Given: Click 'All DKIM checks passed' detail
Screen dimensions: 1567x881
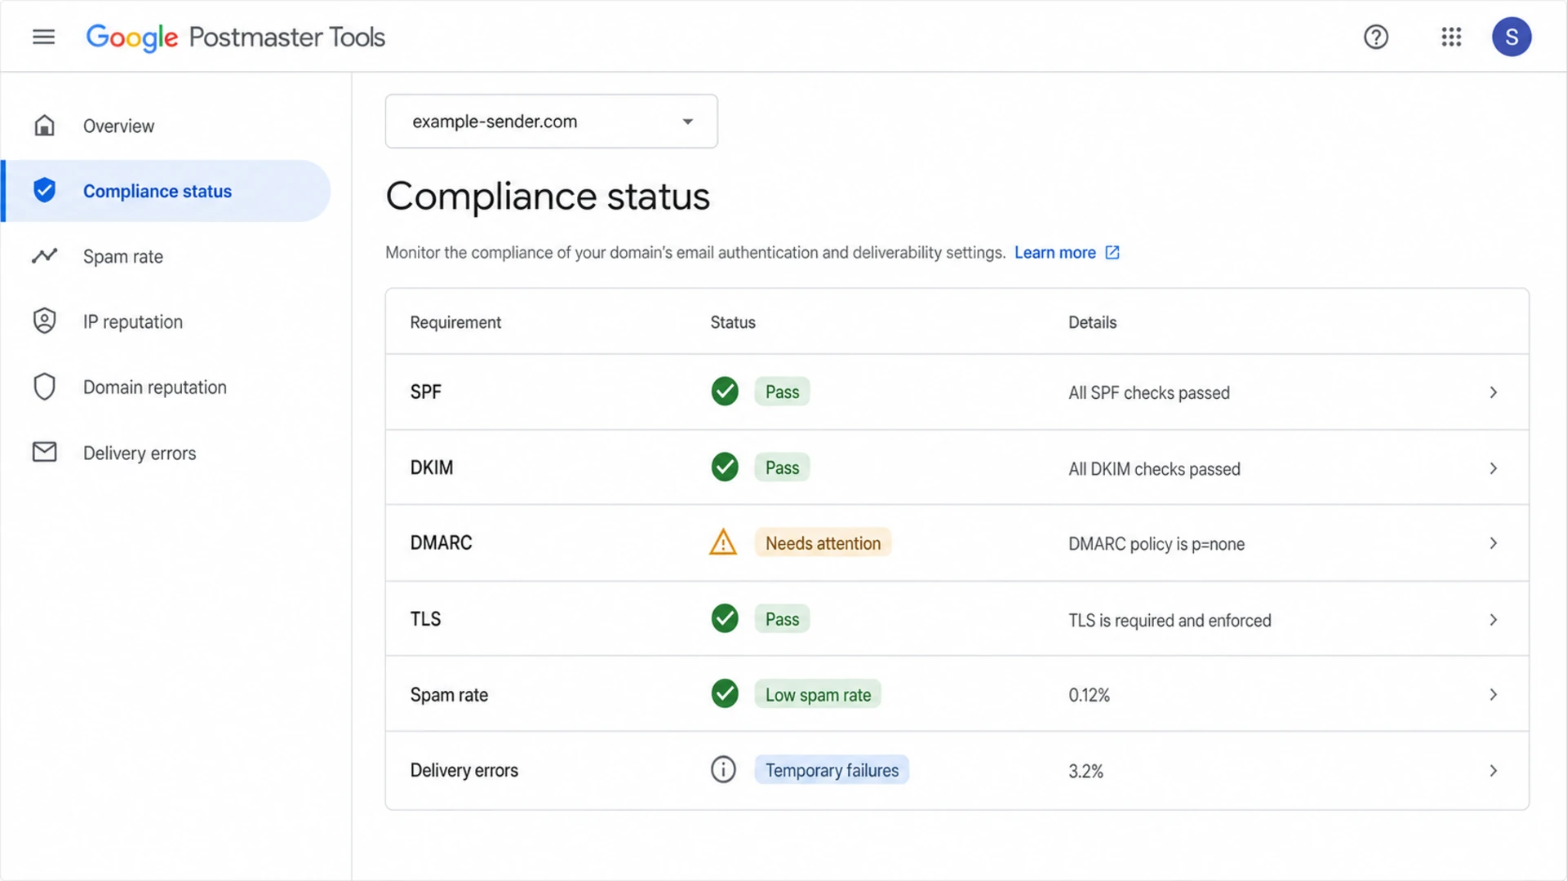Looking at the screenshot, I should click(x=1155, y=469).
